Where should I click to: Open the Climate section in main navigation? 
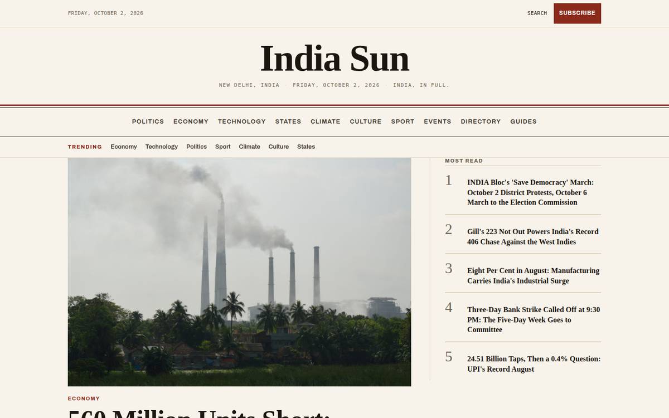(326, 121)
